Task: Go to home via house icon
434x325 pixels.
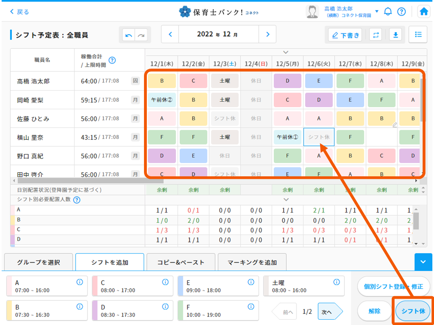Action: 424,11
